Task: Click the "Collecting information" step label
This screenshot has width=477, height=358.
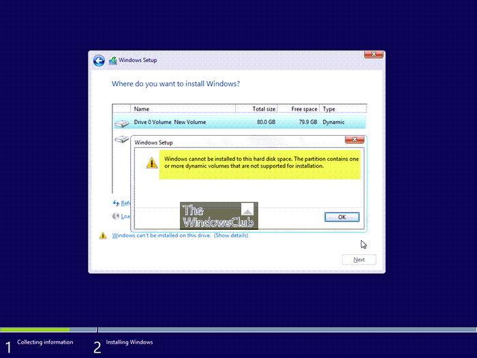Action: tap(45, 342)
